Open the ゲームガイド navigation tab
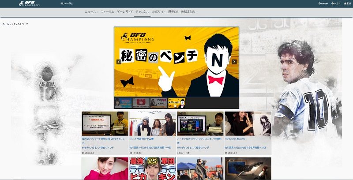This screenshot has width=353, height=180. point(124,11)
